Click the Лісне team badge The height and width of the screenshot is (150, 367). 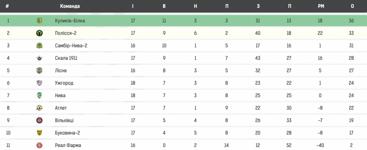[39, 71]
